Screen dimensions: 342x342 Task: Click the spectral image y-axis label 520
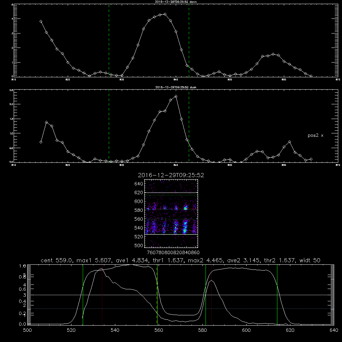[139, 237]
